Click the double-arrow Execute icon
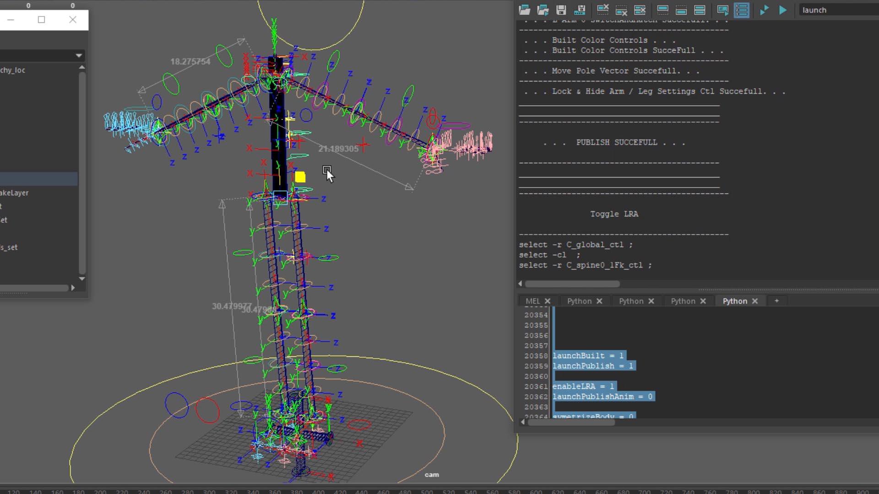Image resolution: width=879 pixels, height=494 pixels. tap(764, 10)
